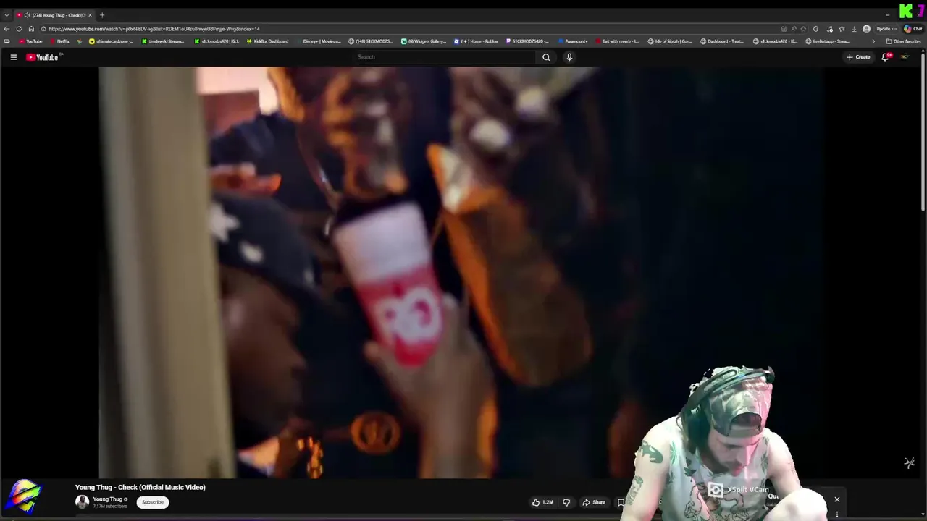Open the Widgets Gallery bookmark
The image size is (927, 521).
[x=424, y=41]
